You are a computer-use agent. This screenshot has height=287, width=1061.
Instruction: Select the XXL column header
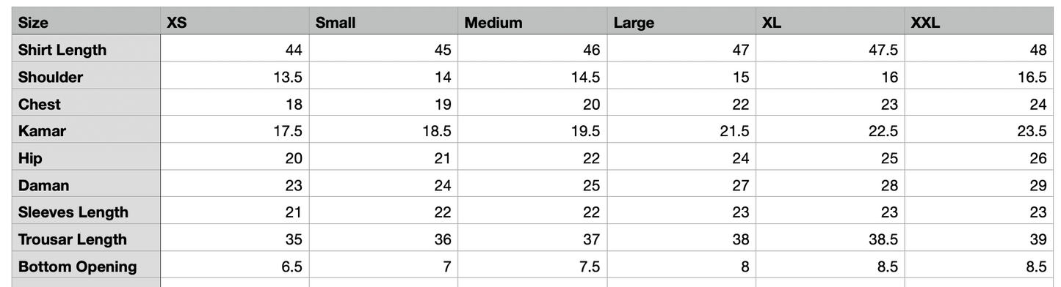[x=979, y=22]
